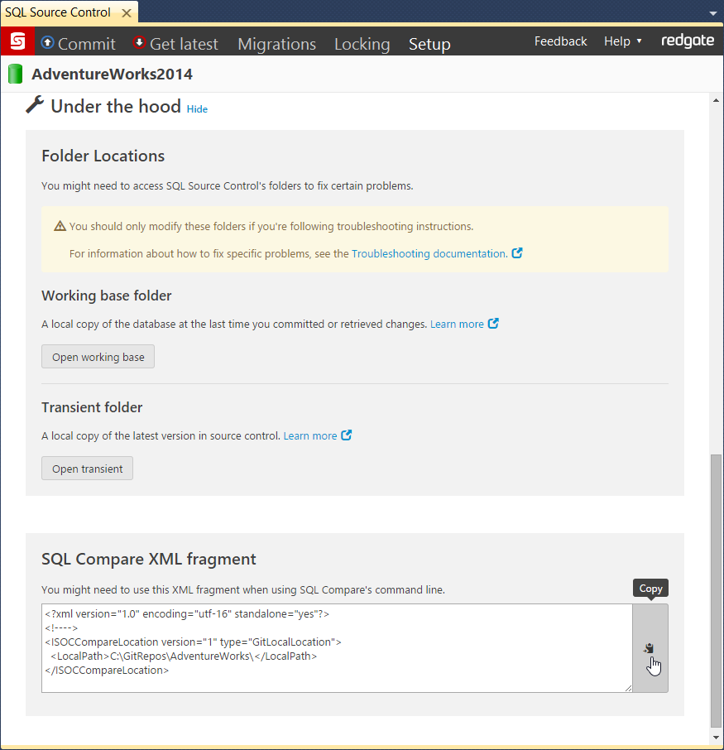Viewport: 724px width, 750px height.
Task: Copy the XML fragment with the clipboard icon
Action: [650, 649]
